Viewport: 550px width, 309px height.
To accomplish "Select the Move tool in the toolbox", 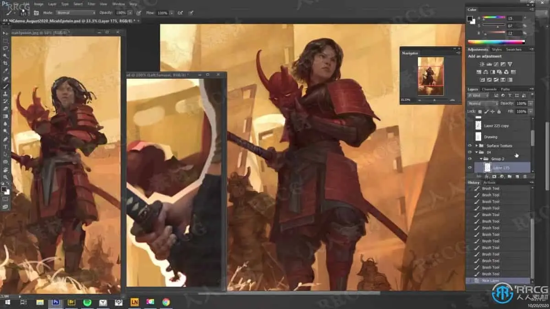I will (x=5, y=33).
